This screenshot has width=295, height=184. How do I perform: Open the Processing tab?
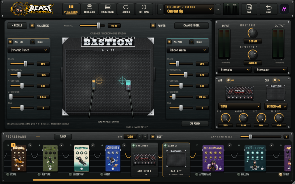click(x=108, y=9)
